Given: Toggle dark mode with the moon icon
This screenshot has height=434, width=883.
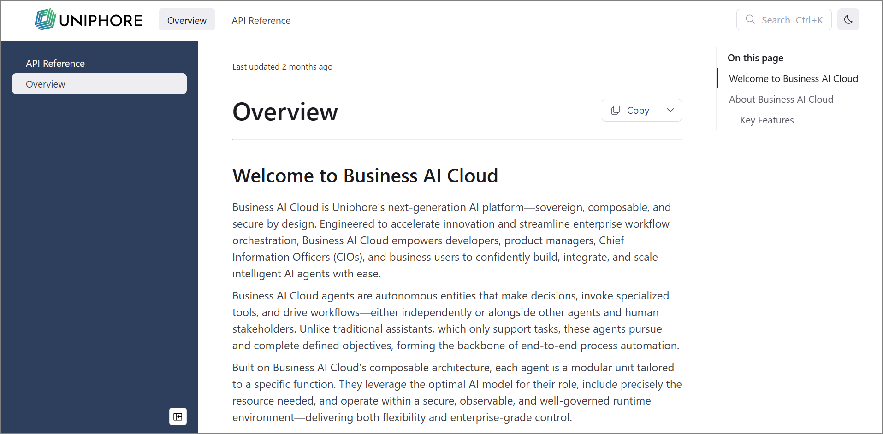Looking at the screenshot, I should point(848,20).
